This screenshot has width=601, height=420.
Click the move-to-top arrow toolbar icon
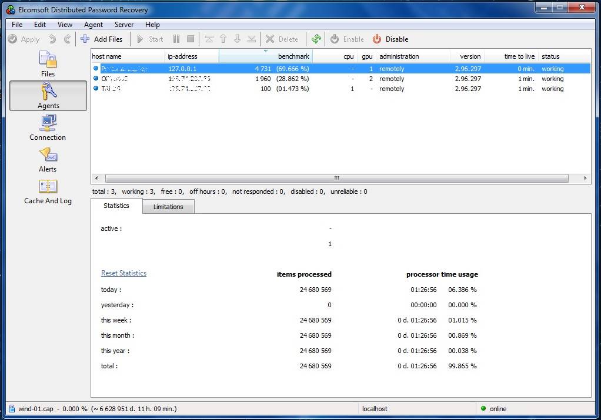[209, 39]
